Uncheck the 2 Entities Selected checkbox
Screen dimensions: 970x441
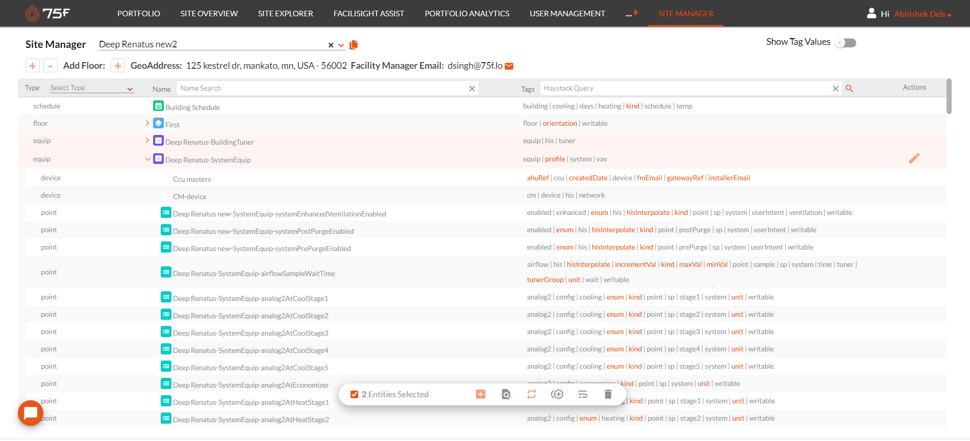354,394
